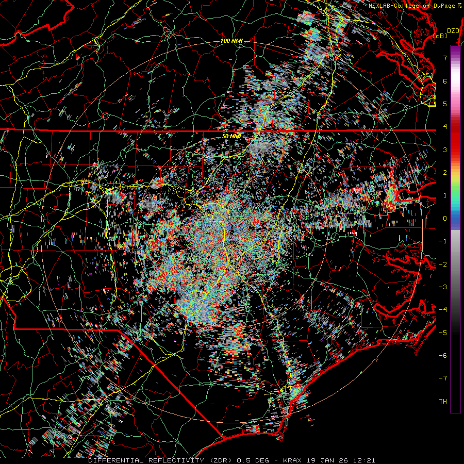Viewport: 464px width, 464px height.
Task: Click the "-3" value on the dB scale
Action: [443, 287]
